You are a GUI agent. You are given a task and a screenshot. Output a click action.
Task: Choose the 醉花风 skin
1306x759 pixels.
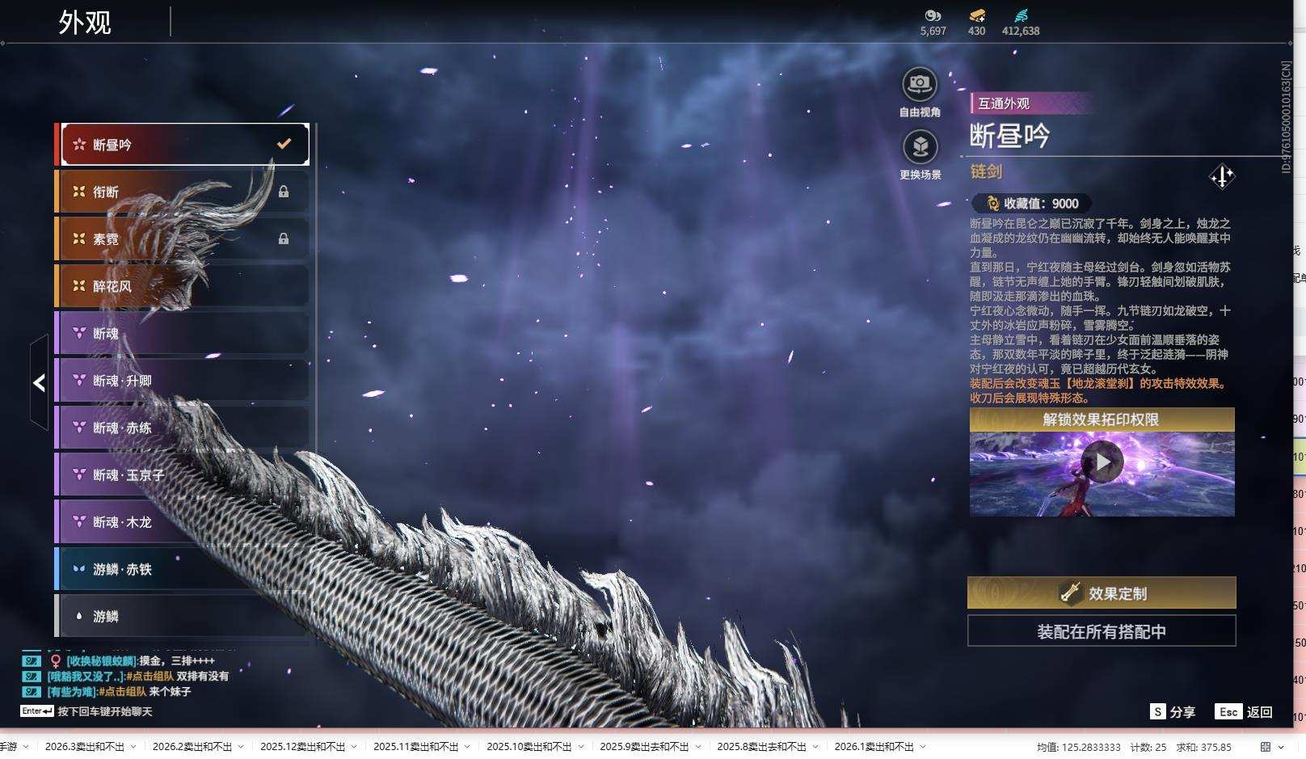coord(184,285)
